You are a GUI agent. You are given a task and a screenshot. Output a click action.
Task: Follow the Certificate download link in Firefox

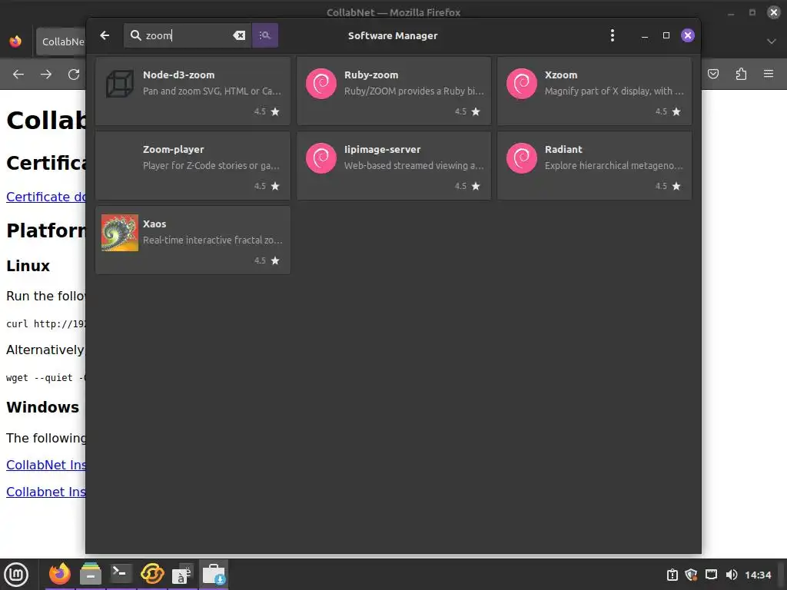pos(45,197)
